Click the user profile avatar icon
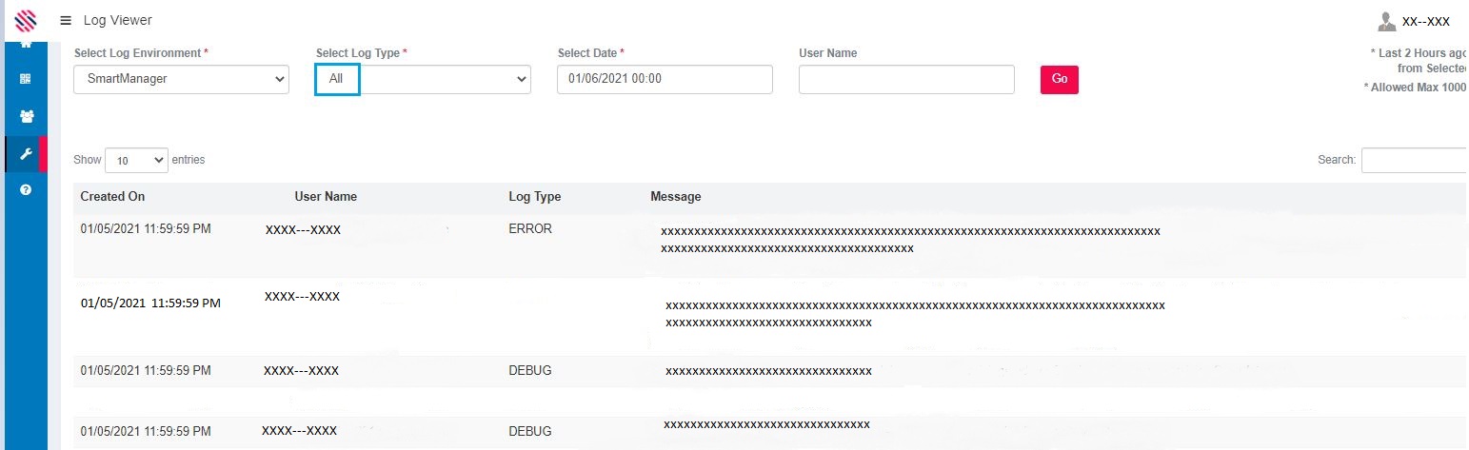Screen dimensions: 1469x450 [x=1387, y=21]
